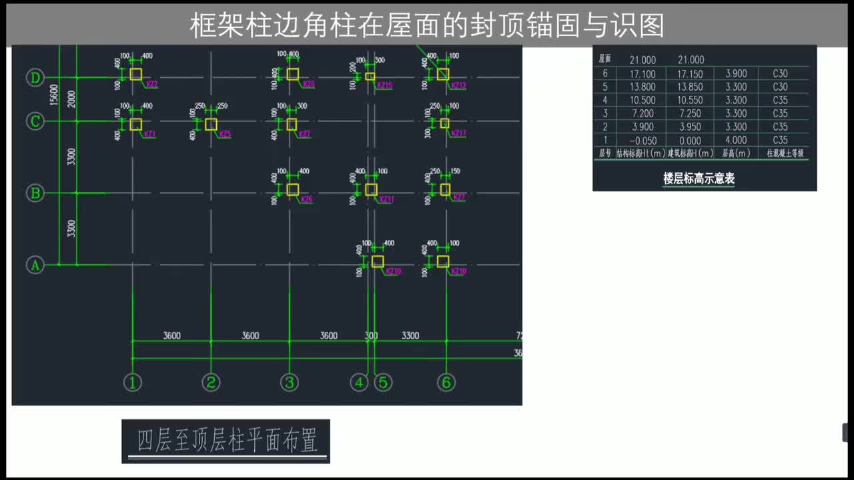Select axis bubble 1
The width and height of the screenshot is (854, 480).
[133, 383]
